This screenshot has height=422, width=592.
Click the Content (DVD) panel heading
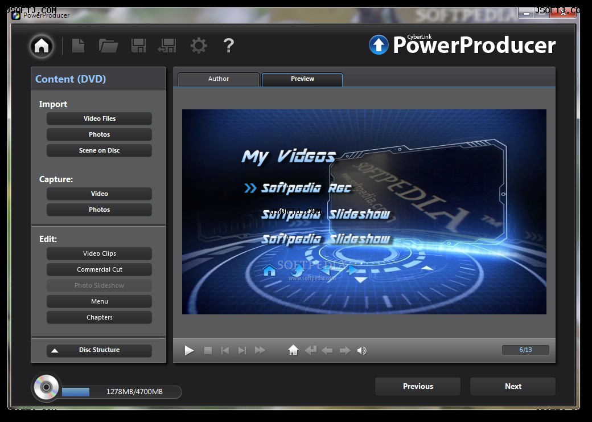click(71, 79)
